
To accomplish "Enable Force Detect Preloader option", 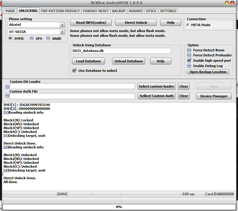I will point(189,55).
